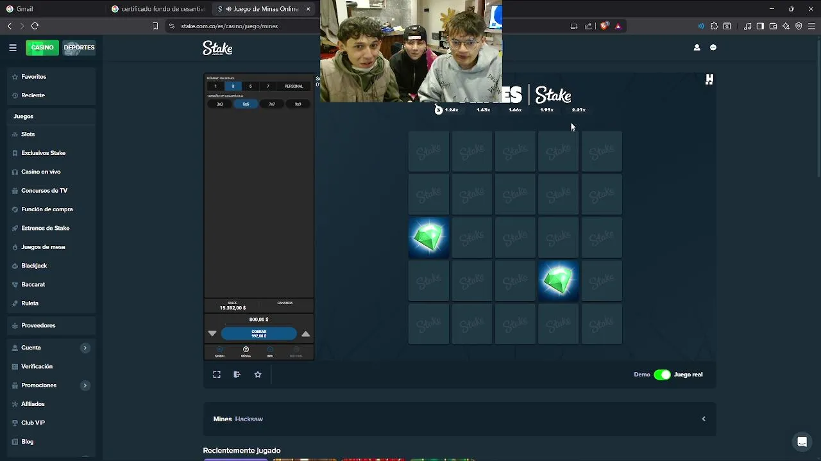Open the Brave wallet icon
Image resolution: width=821 pixels, height=461 pixels.
pos(773,26)
